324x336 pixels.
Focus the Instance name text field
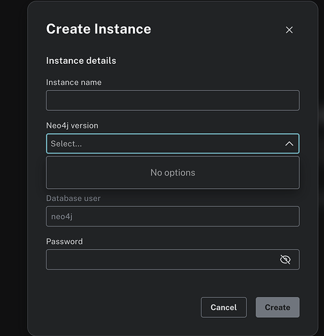[173, 100]
